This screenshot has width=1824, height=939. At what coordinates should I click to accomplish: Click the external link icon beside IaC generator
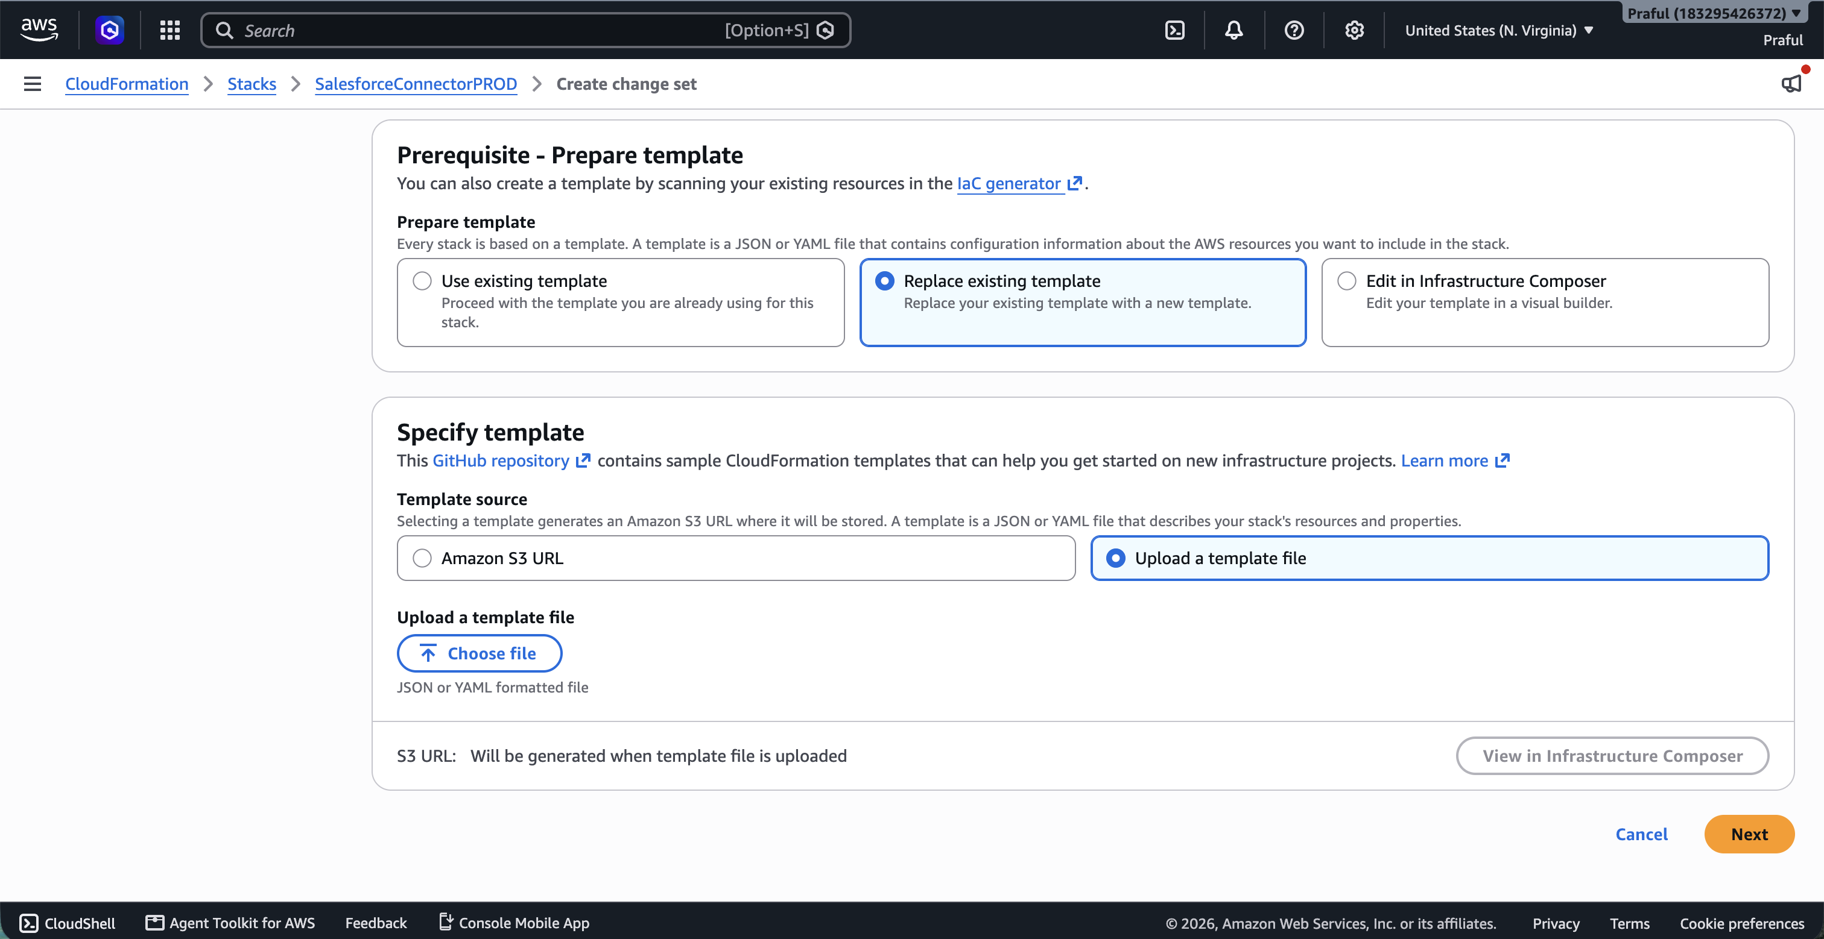[x=1075, y=183]
